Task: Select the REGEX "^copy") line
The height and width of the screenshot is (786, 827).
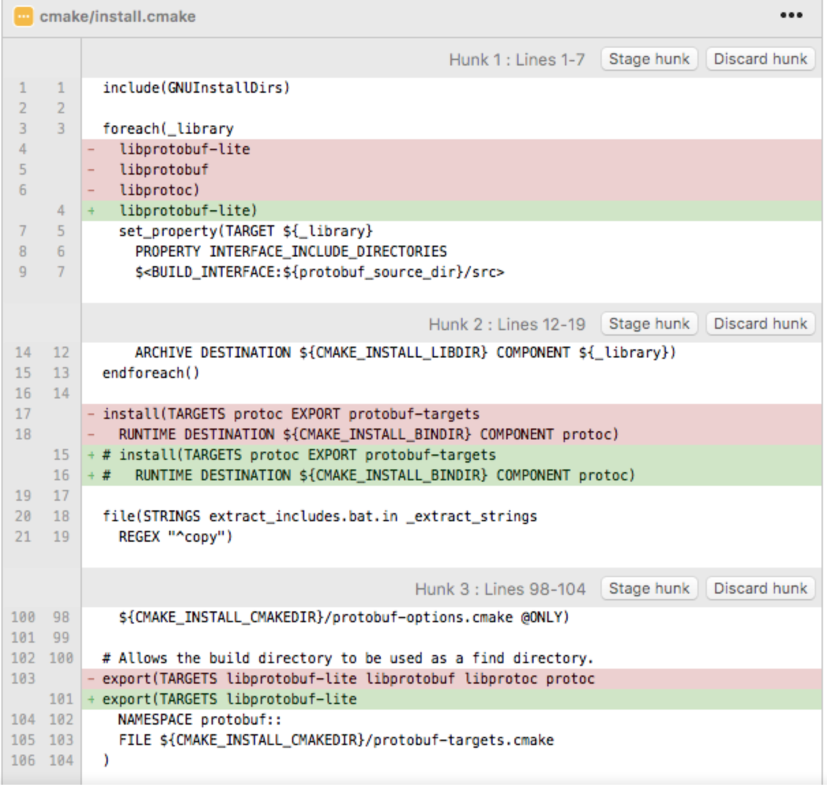Action: pos(451,537)
